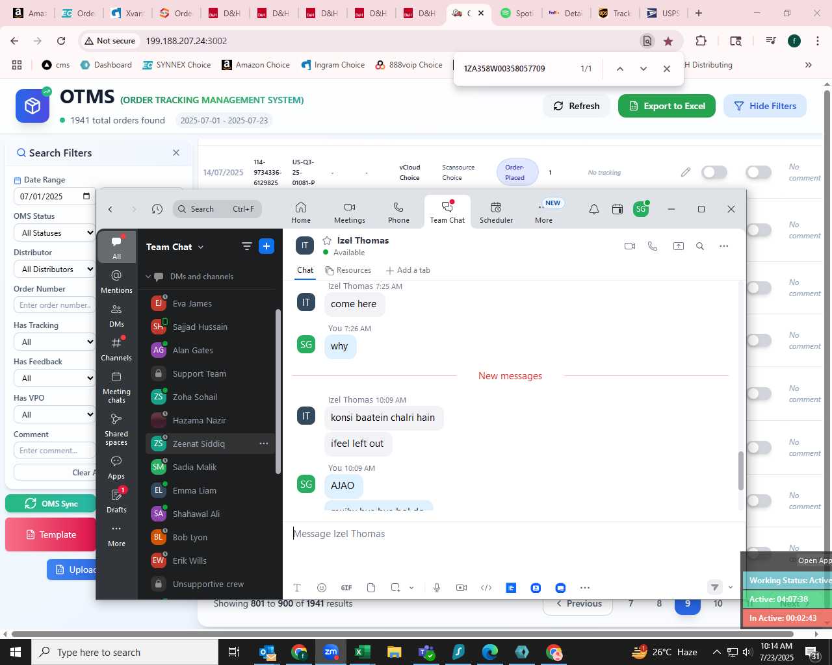Image resolution: width=832 pixels, height=665 pixels.
Task: Open more chat options ellipsis in header
Action: 724,246
